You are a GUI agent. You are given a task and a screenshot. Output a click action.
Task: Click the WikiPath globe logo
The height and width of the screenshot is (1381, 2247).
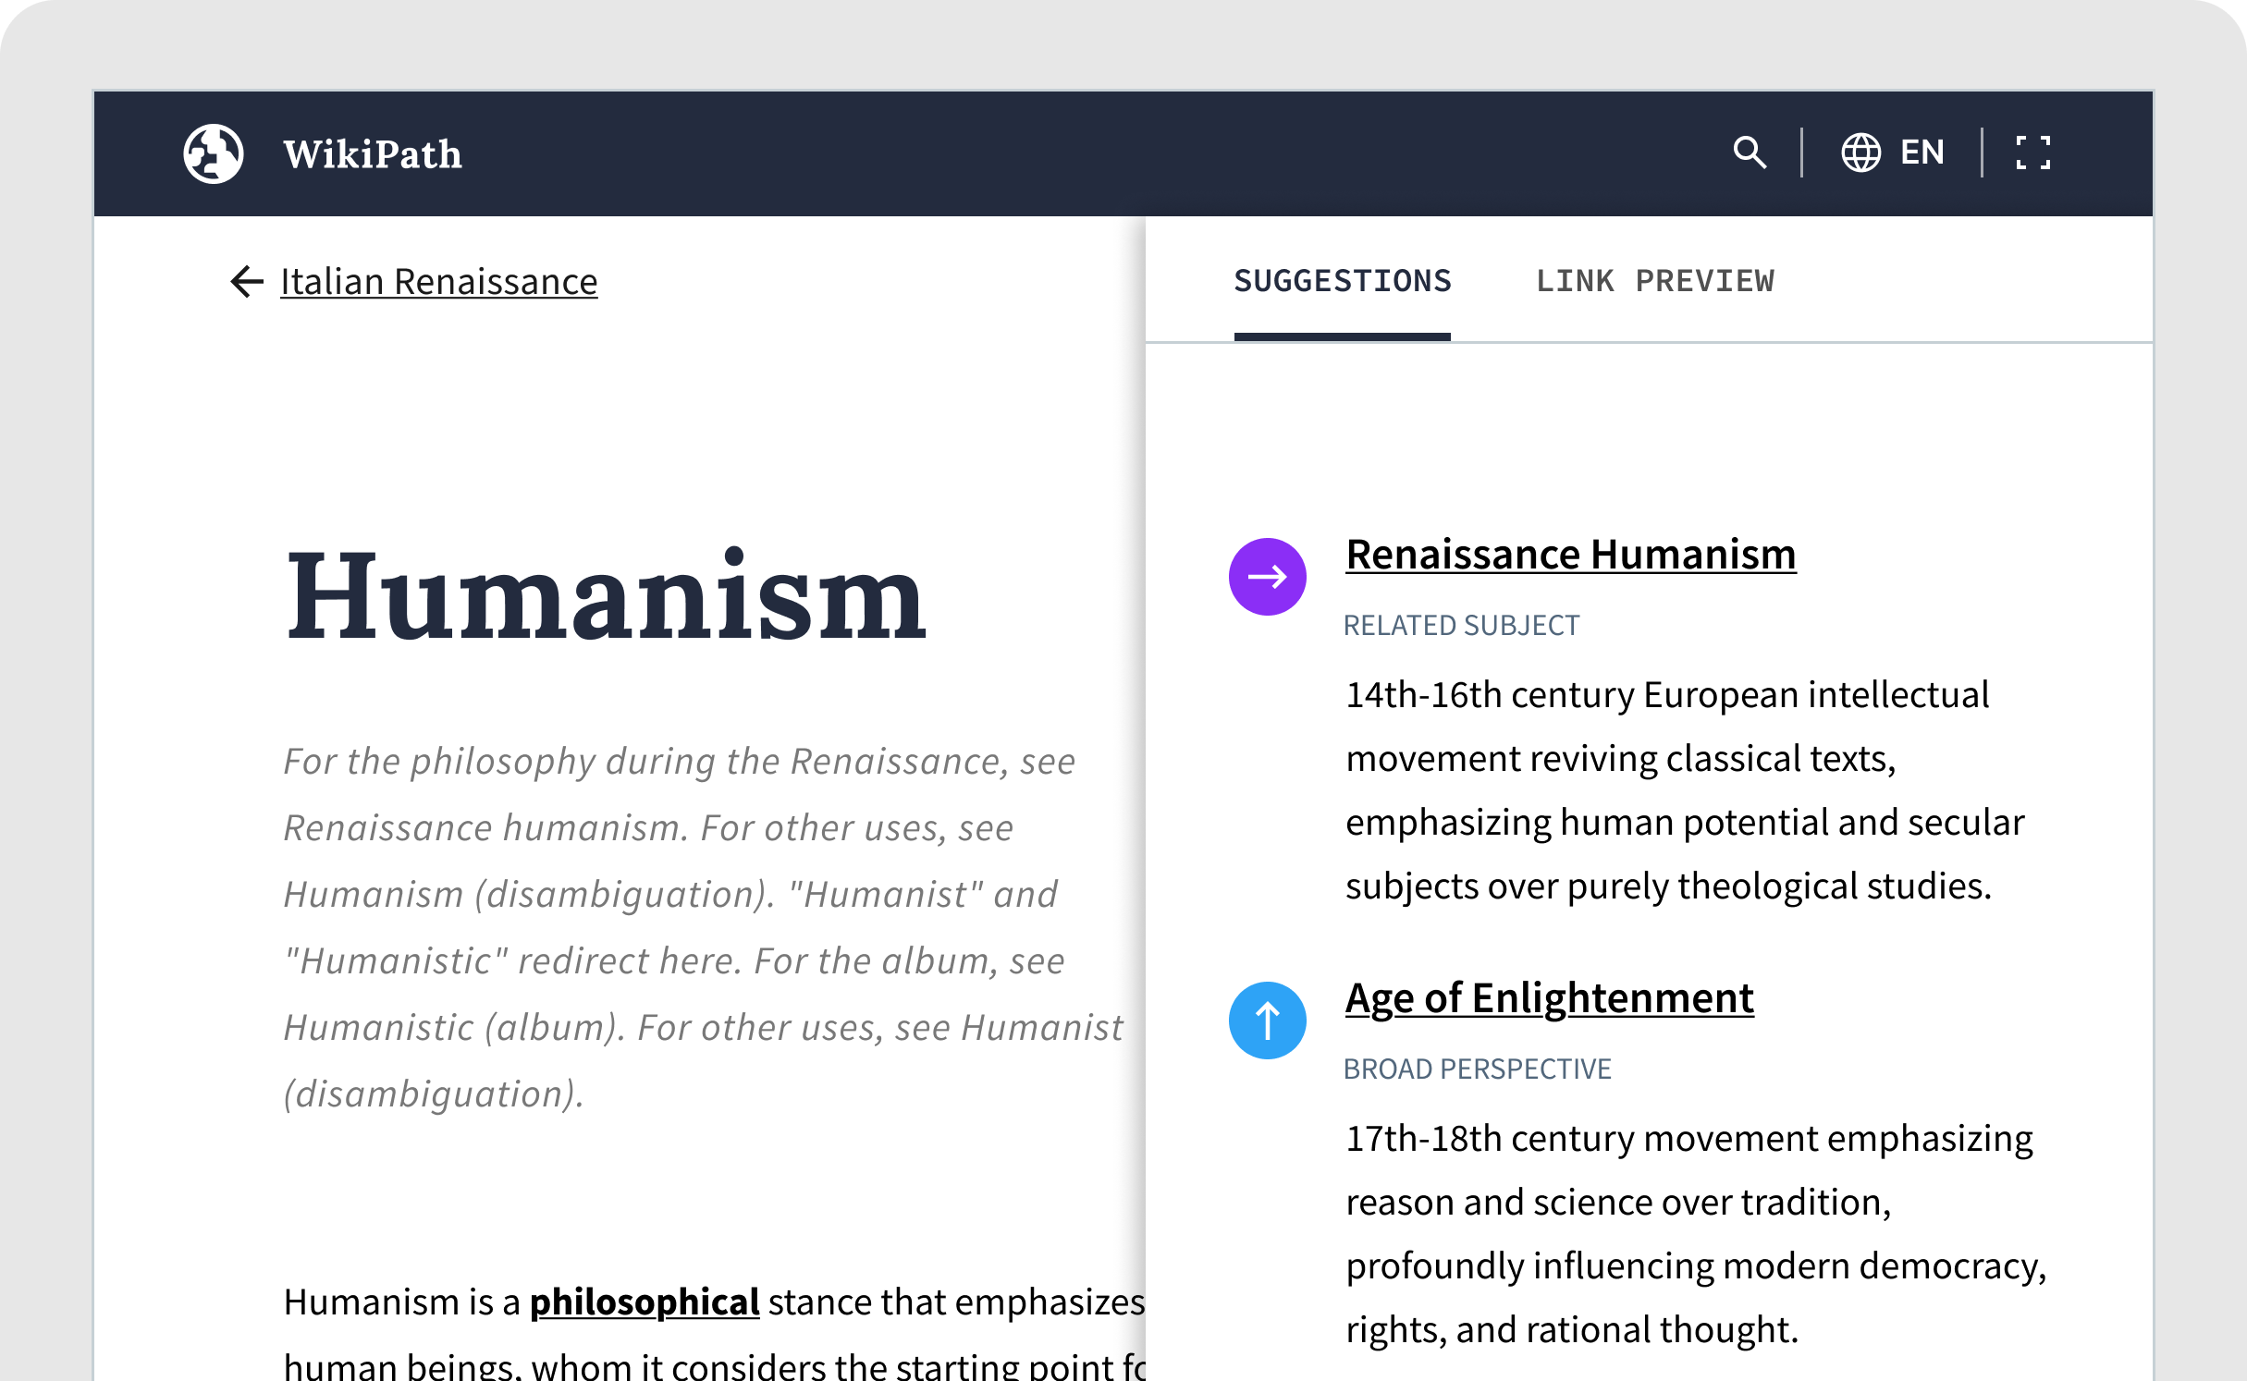pyautogui.click(x=214, y=153)
